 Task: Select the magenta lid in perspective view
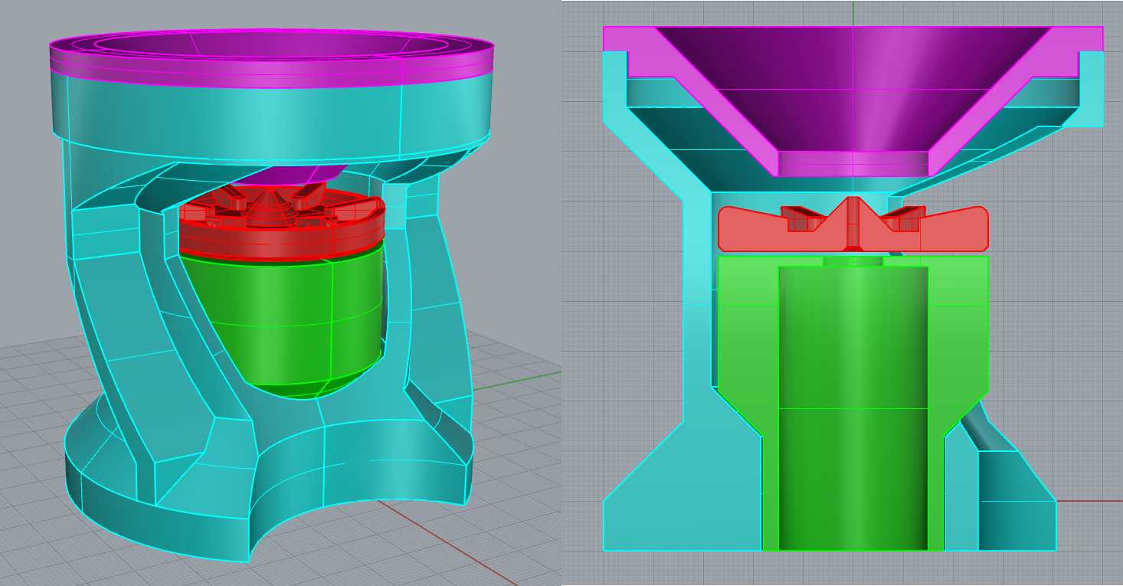coord(271,57)
